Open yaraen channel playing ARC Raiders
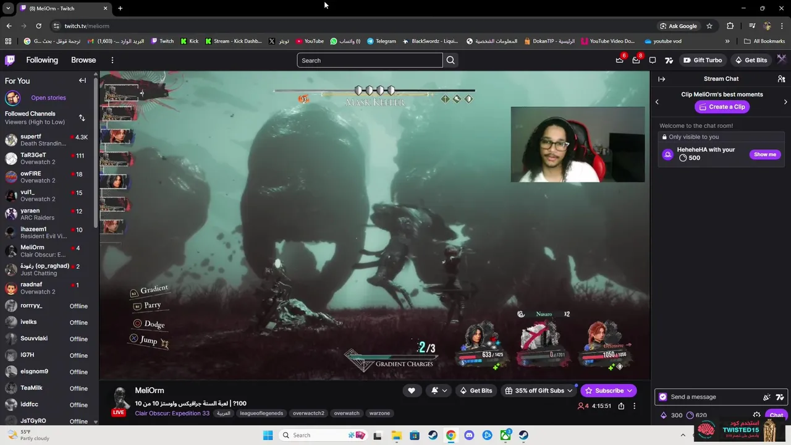Screen dimensions: 791x445 coord(48,214)
